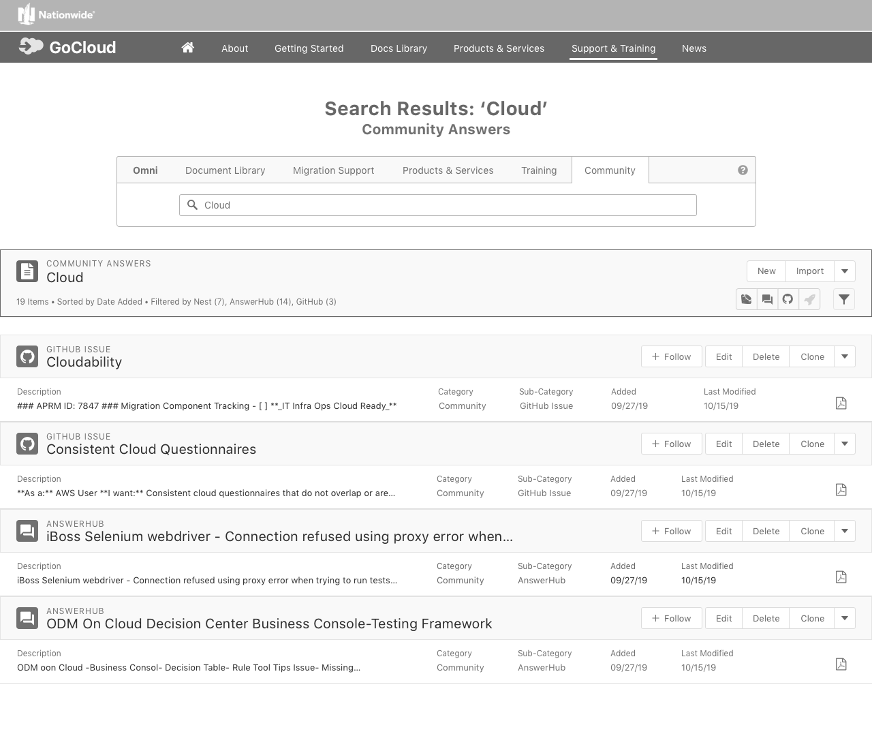Click the GoCloud logo
This screenshot has height=736, width=872.
click(67, 47)
